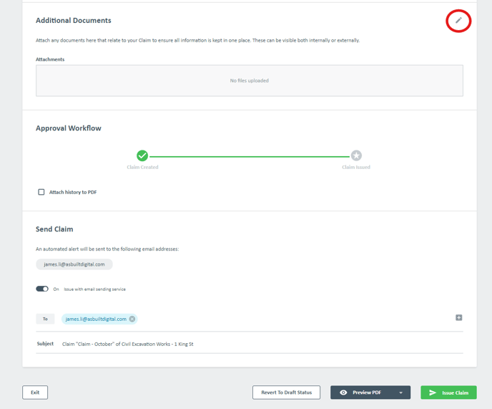
Task: Click the To label in Send Claim
Action: tap(45, 319)
